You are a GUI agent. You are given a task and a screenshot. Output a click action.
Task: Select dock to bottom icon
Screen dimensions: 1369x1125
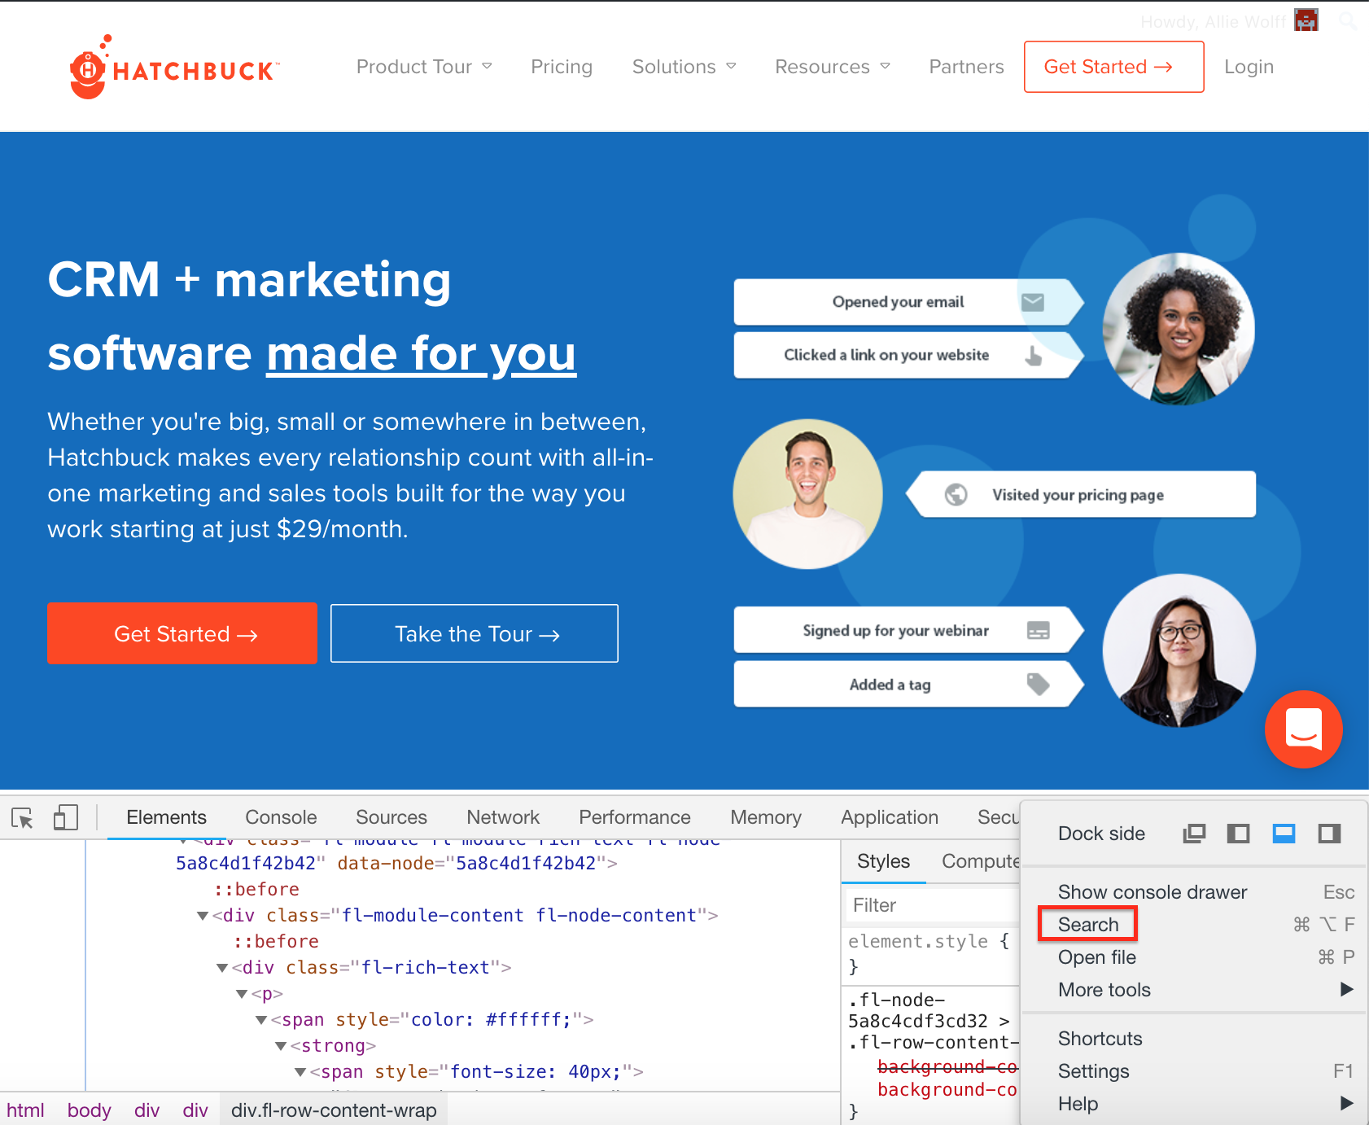(x=1284, y=834)
